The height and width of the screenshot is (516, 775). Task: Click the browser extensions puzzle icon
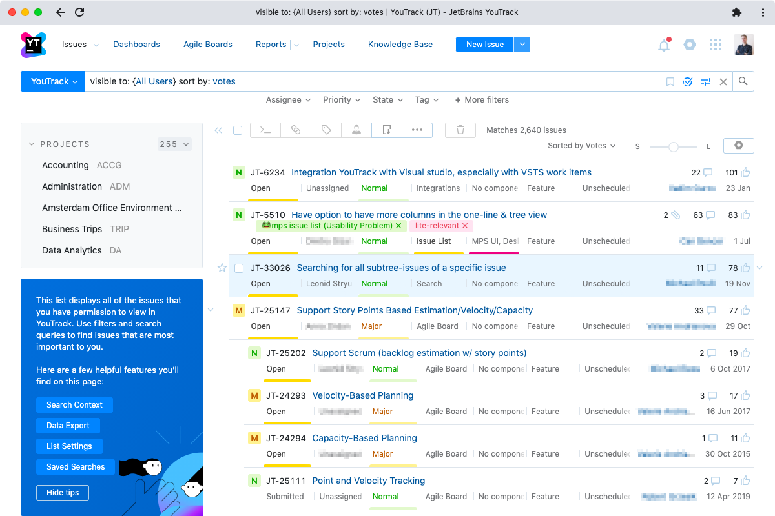[x=737, y=12]
